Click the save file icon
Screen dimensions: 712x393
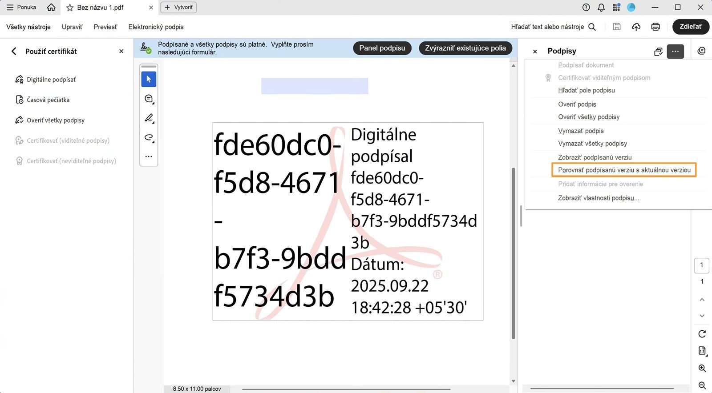[x=617, y=27]
